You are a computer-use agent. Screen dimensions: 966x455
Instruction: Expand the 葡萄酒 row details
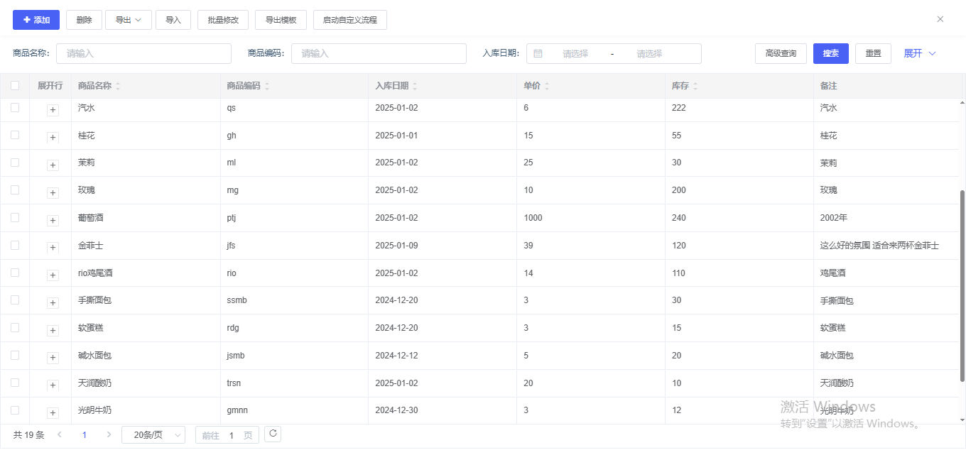coord(53,220)
